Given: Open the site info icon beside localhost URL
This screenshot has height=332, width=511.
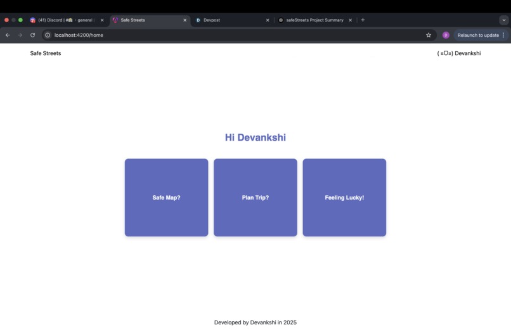Looking at the screenshot, I should (48, 35).
